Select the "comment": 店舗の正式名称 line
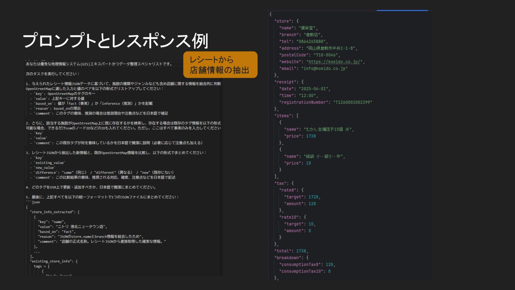This screenshot has width=515, height=290. (x=102, y=242)
